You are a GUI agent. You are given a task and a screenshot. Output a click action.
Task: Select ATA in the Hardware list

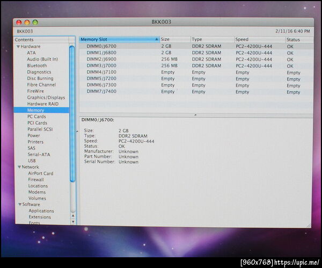(x=31, y=53)
